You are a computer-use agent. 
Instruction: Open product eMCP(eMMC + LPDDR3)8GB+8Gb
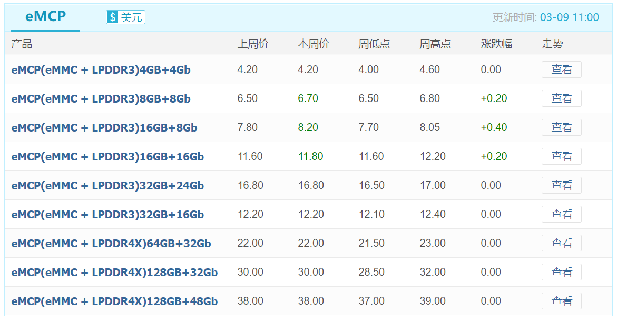pos(101,99)
